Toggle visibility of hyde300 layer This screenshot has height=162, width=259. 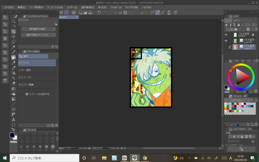(226, 41)
